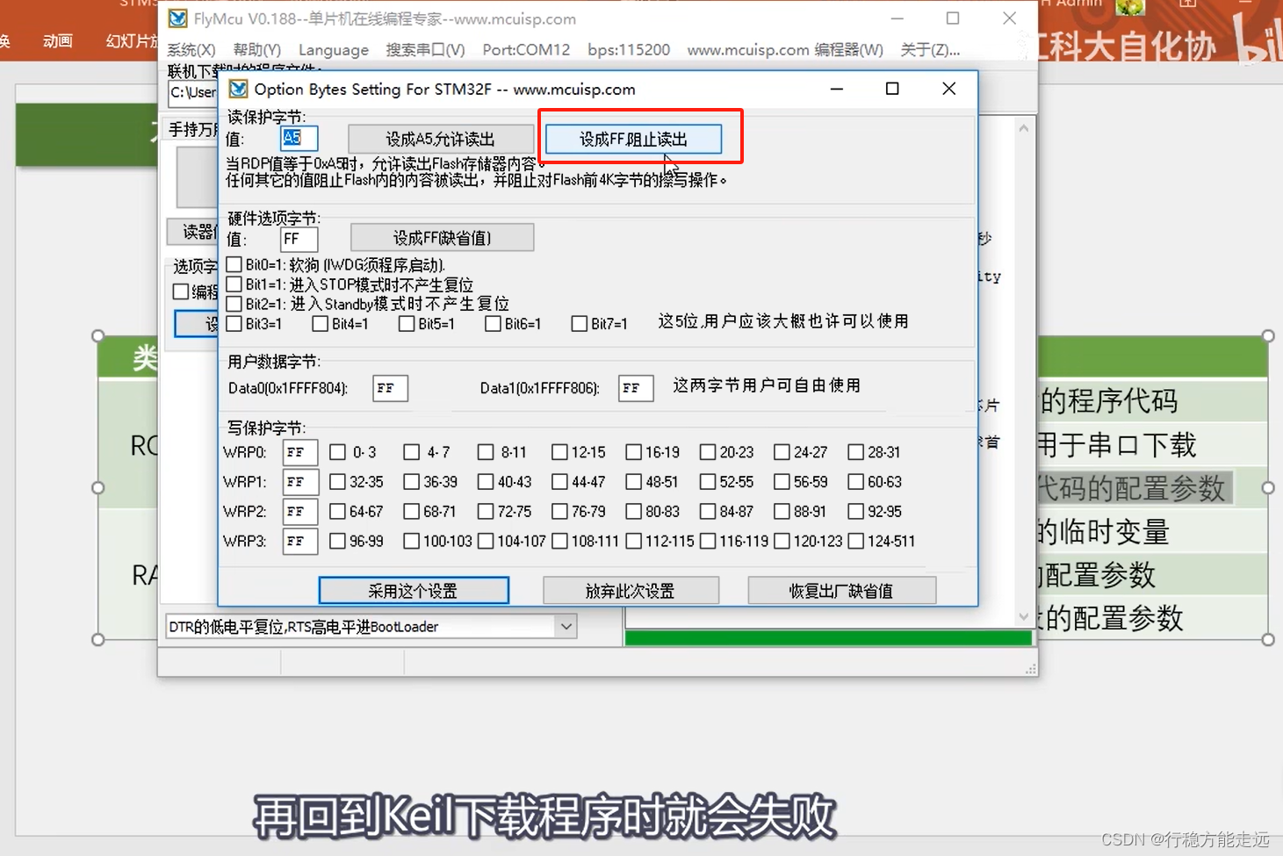Check the 92-95 write protect box
This screenshot has height=856, width=1283.
(855, 511)
